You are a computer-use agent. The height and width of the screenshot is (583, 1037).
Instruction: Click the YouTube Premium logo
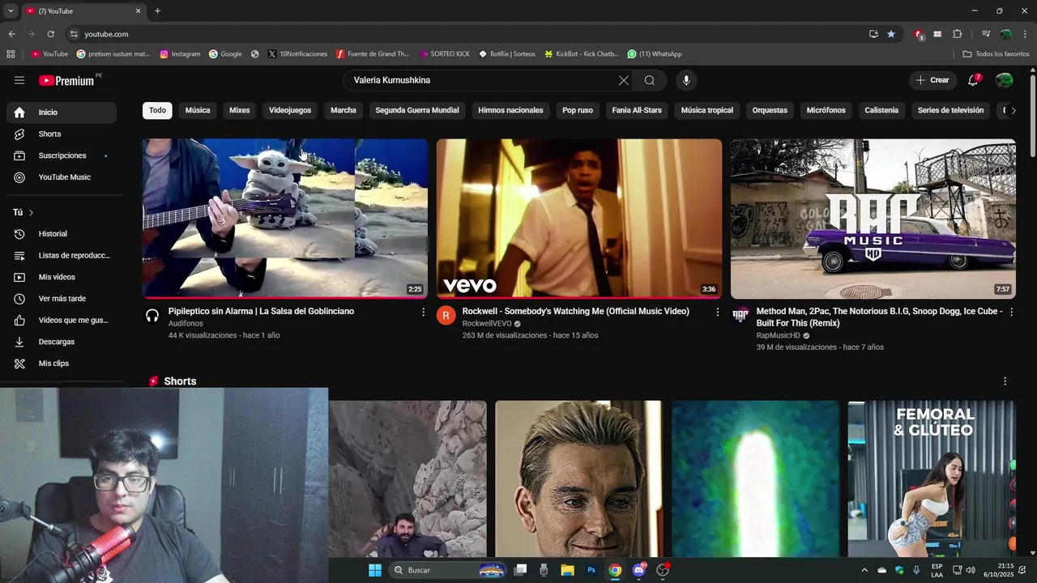tap(68, 80)
